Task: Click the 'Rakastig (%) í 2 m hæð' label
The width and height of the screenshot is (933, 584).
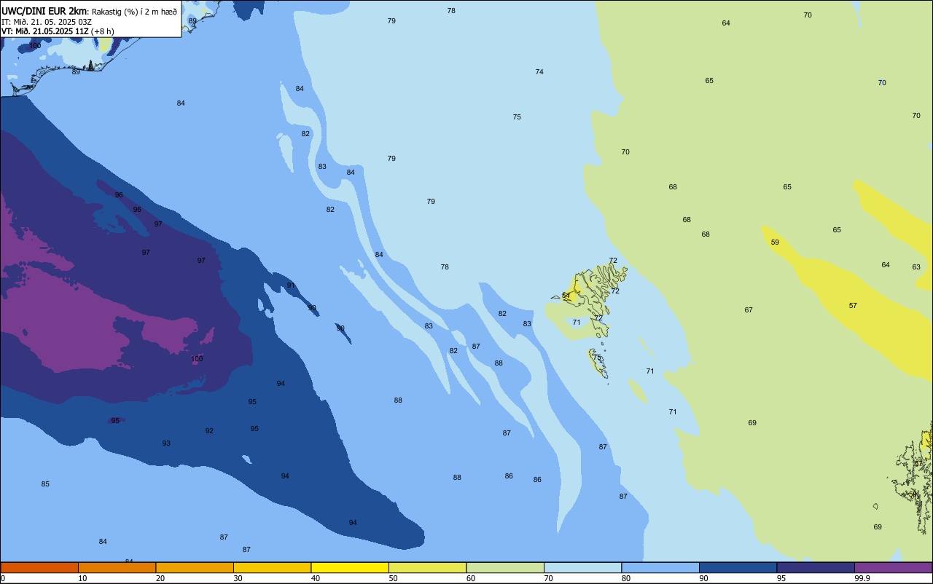Action: (x=134, y=12)
